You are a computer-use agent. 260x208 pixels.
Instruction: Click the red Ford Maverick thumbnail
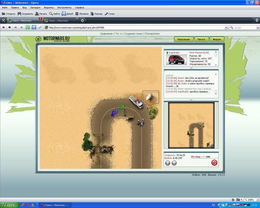click(x=176, y=60)
